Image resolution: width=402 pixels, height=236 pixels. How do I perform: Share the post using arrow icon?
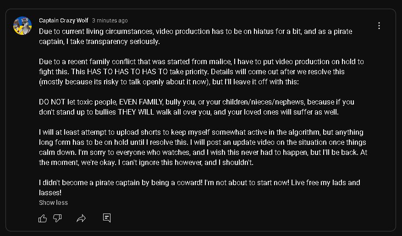(81, 218)
